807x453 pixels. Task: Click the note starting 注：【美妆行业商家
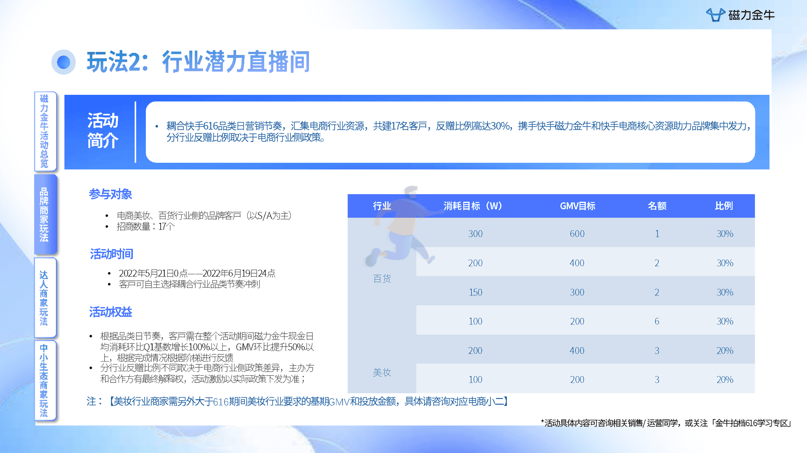[x=299, y=402]
